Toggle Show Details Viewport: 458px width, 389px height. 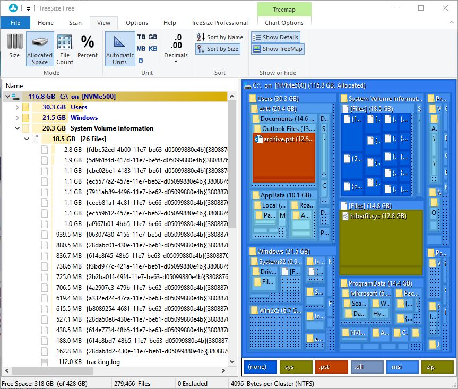275,37
